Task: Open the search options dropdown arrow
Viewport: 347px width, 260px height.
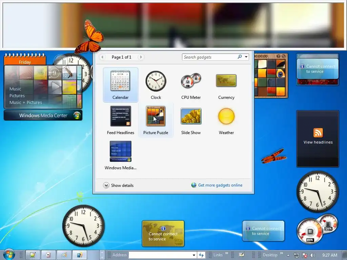Action: coord(246,57)
